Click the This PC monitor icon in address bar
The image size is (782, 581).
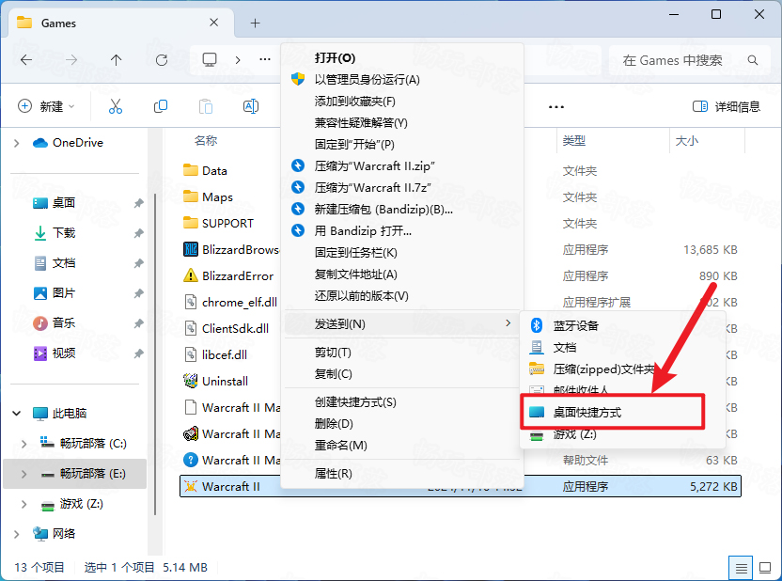[x=210, y=60]
